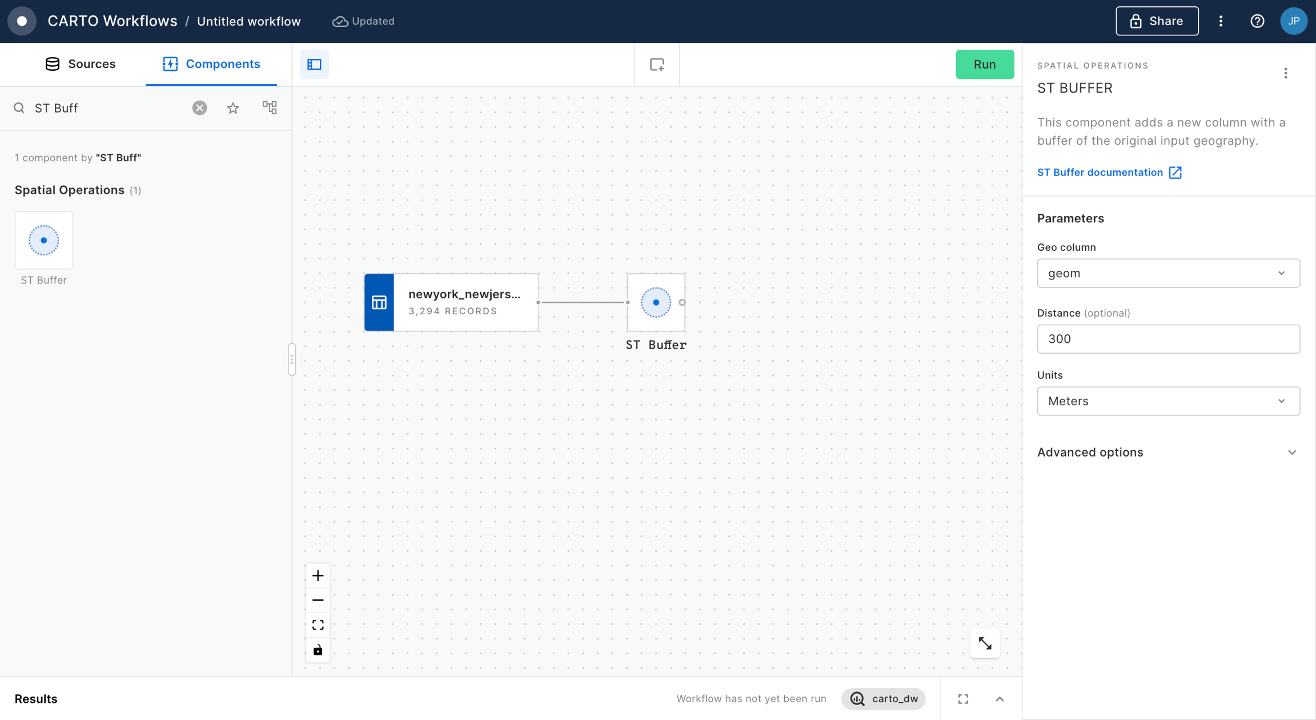This screenshot has height=720, width=1316.
Task: Toggle canvas lock
Action: click(x=318, y=650)
